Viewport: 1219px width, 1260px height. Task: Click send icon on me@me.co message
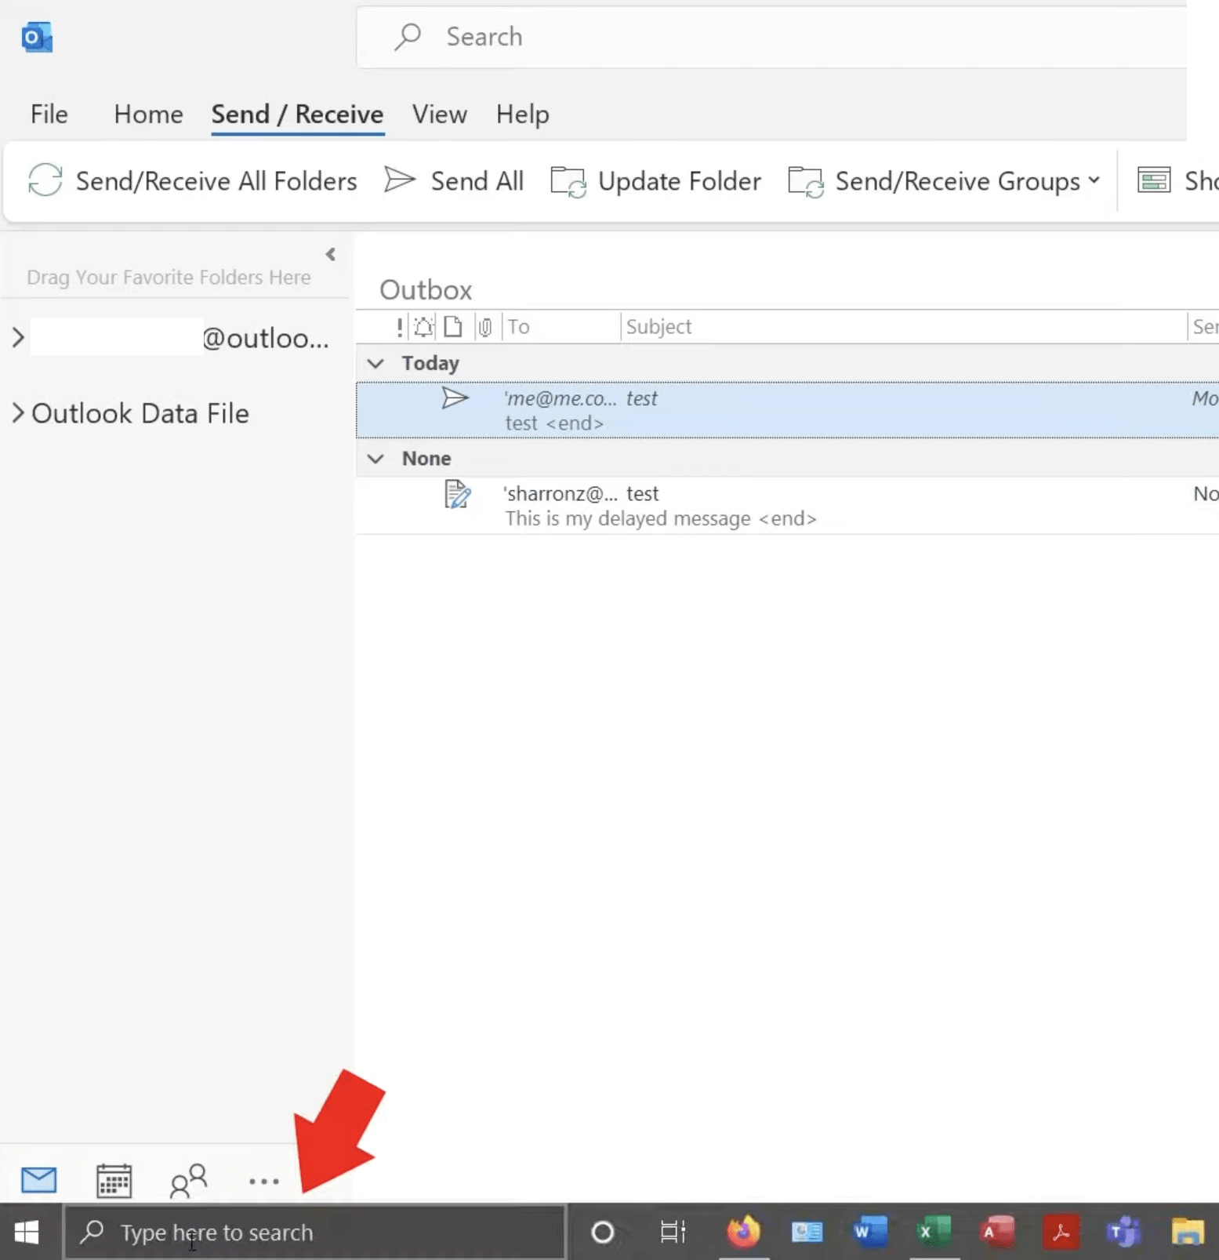coord(455,398)
